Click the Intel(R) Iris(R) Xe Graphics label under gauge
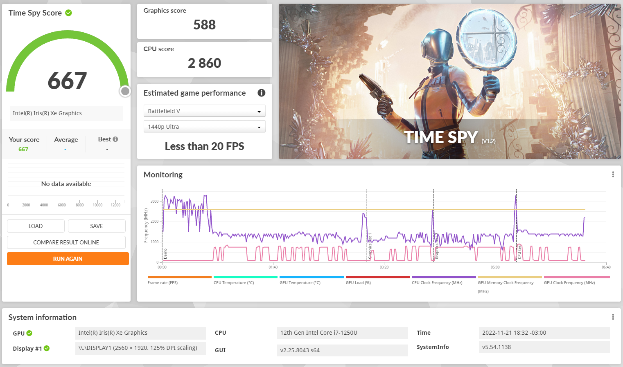This screenshot has width=623, height=367. (x=66, y=113)
